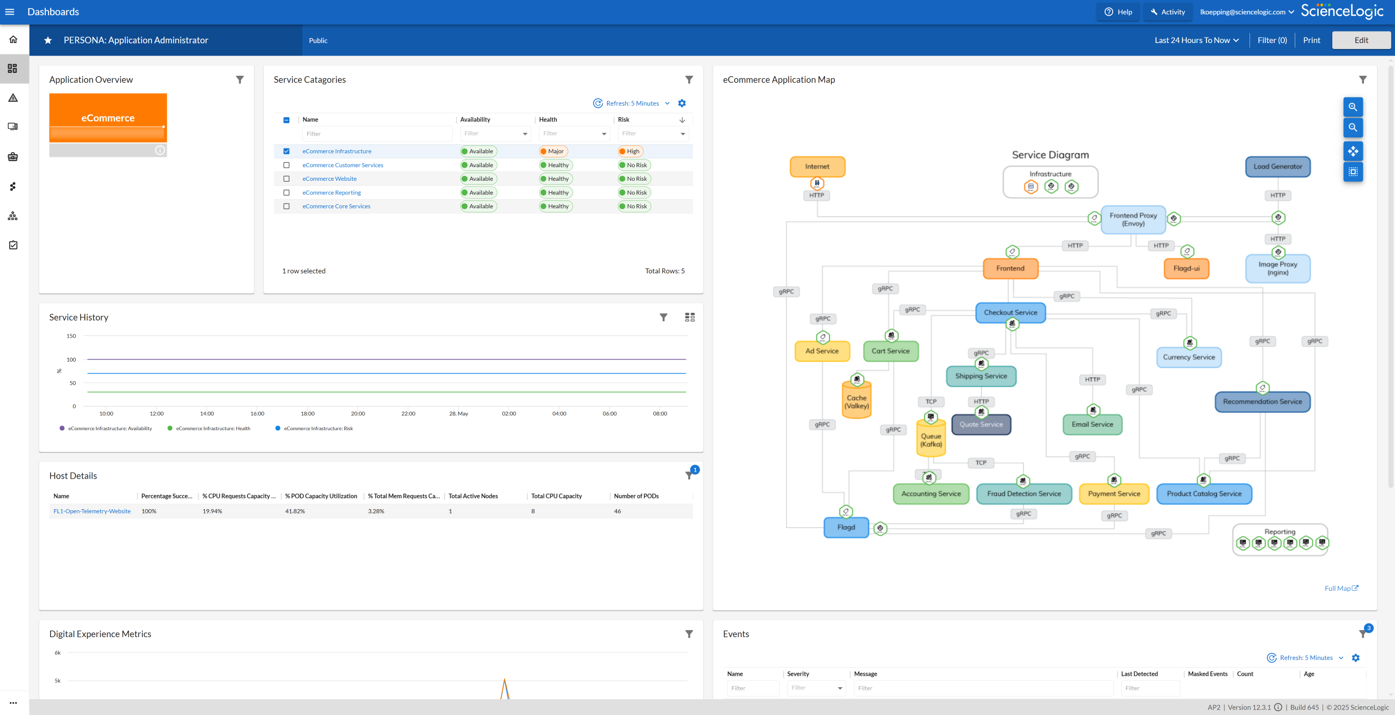This screenshot has height=715, width=1395.
Task: Toggle the select-all checkbox in Service Catagories
Action: (287, 120)
